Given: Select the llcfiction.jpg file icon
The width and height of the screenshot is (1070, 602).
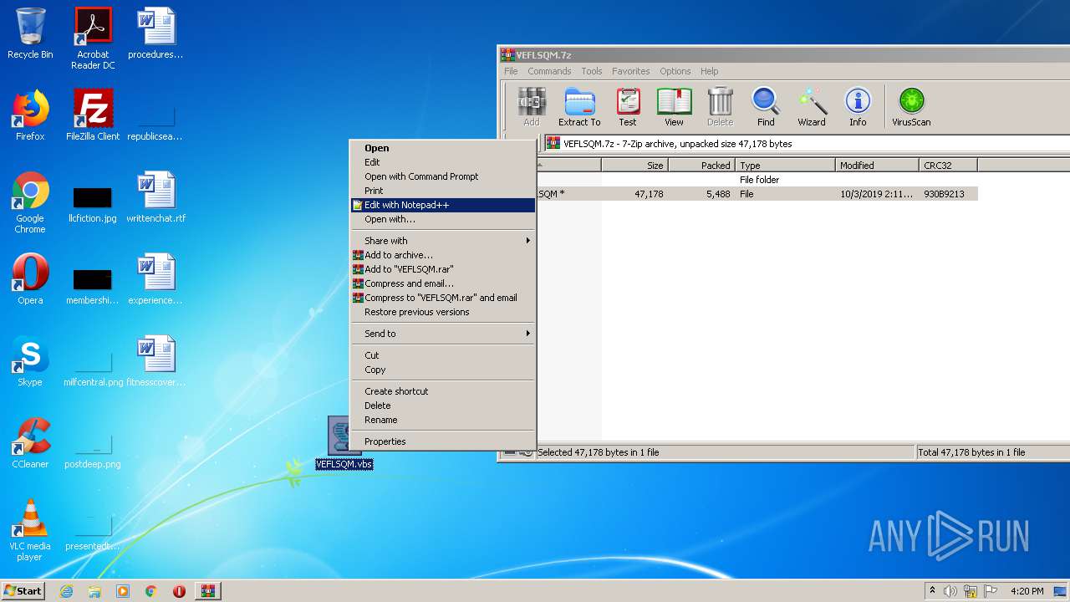Looking at the screenshot, I should [x=93, y=204].
